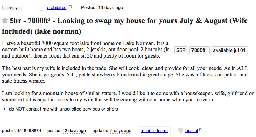Open help marker next to prohibited
The image size is (256, 137).
point(70,6)
